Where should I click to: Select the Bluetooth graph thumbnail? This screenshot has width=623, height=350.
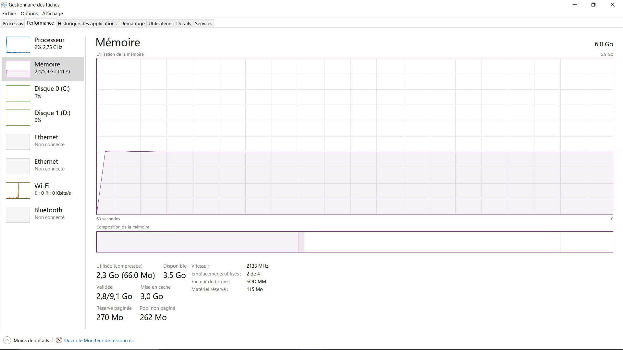tap(18, 215)
